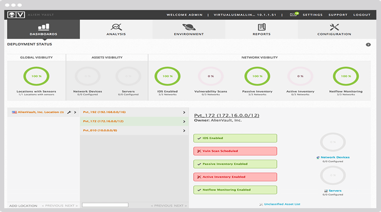Expand the Pvt_192 network chevron
This screenshot has height=212, width=381.
coord(184,112)
